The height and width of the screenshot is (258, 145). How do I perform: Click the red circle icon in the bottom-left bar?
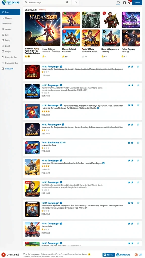click(x=4, y=254)
